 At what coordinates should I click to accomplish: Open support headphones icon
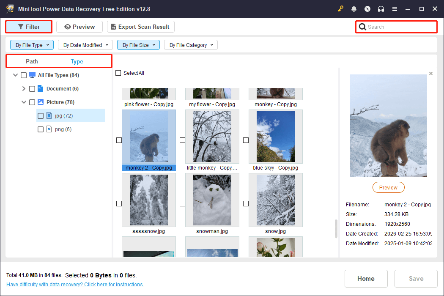point(381,9)
